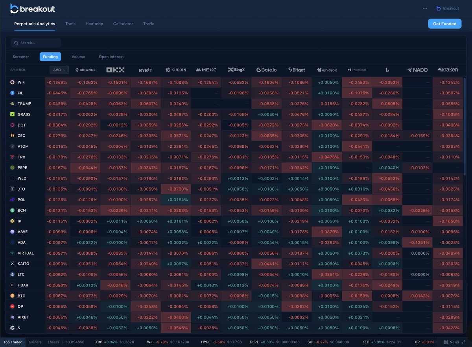Switch to the Perpetuals Analytics tab
The width and height of the screenshot is (472, 347).
(x=35, y=24)
